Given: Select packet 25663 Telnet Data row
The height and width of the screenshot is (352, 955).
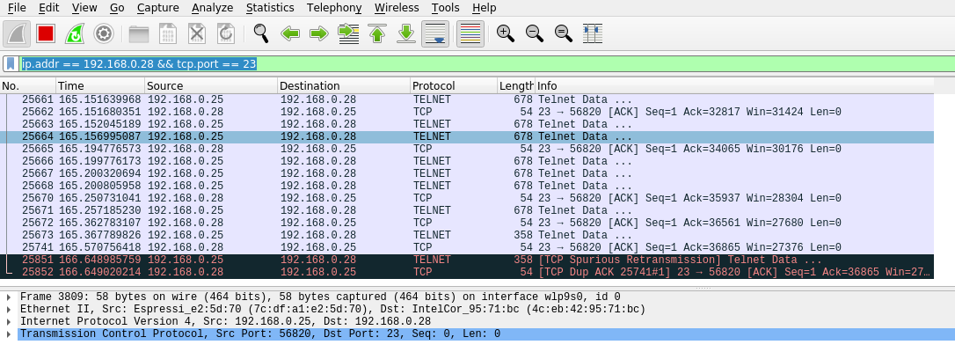Looking at the screenshot, I should (467, 124).
